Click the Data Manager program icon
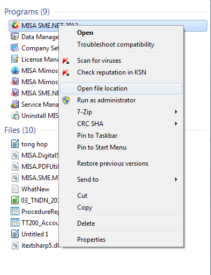This screenshot has height=275, width=211. [x=15, y=36]
